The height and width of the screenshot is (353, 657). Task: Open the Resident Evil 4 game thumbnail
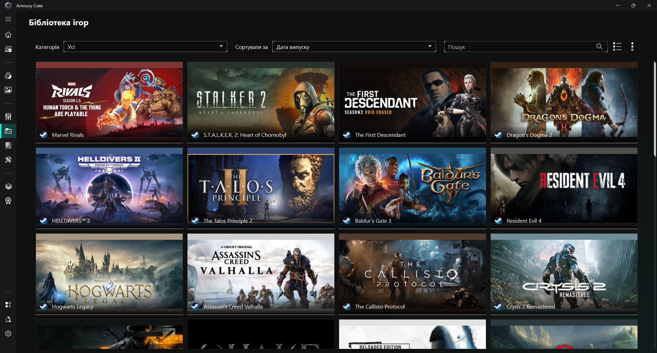[x=564, y=188]
